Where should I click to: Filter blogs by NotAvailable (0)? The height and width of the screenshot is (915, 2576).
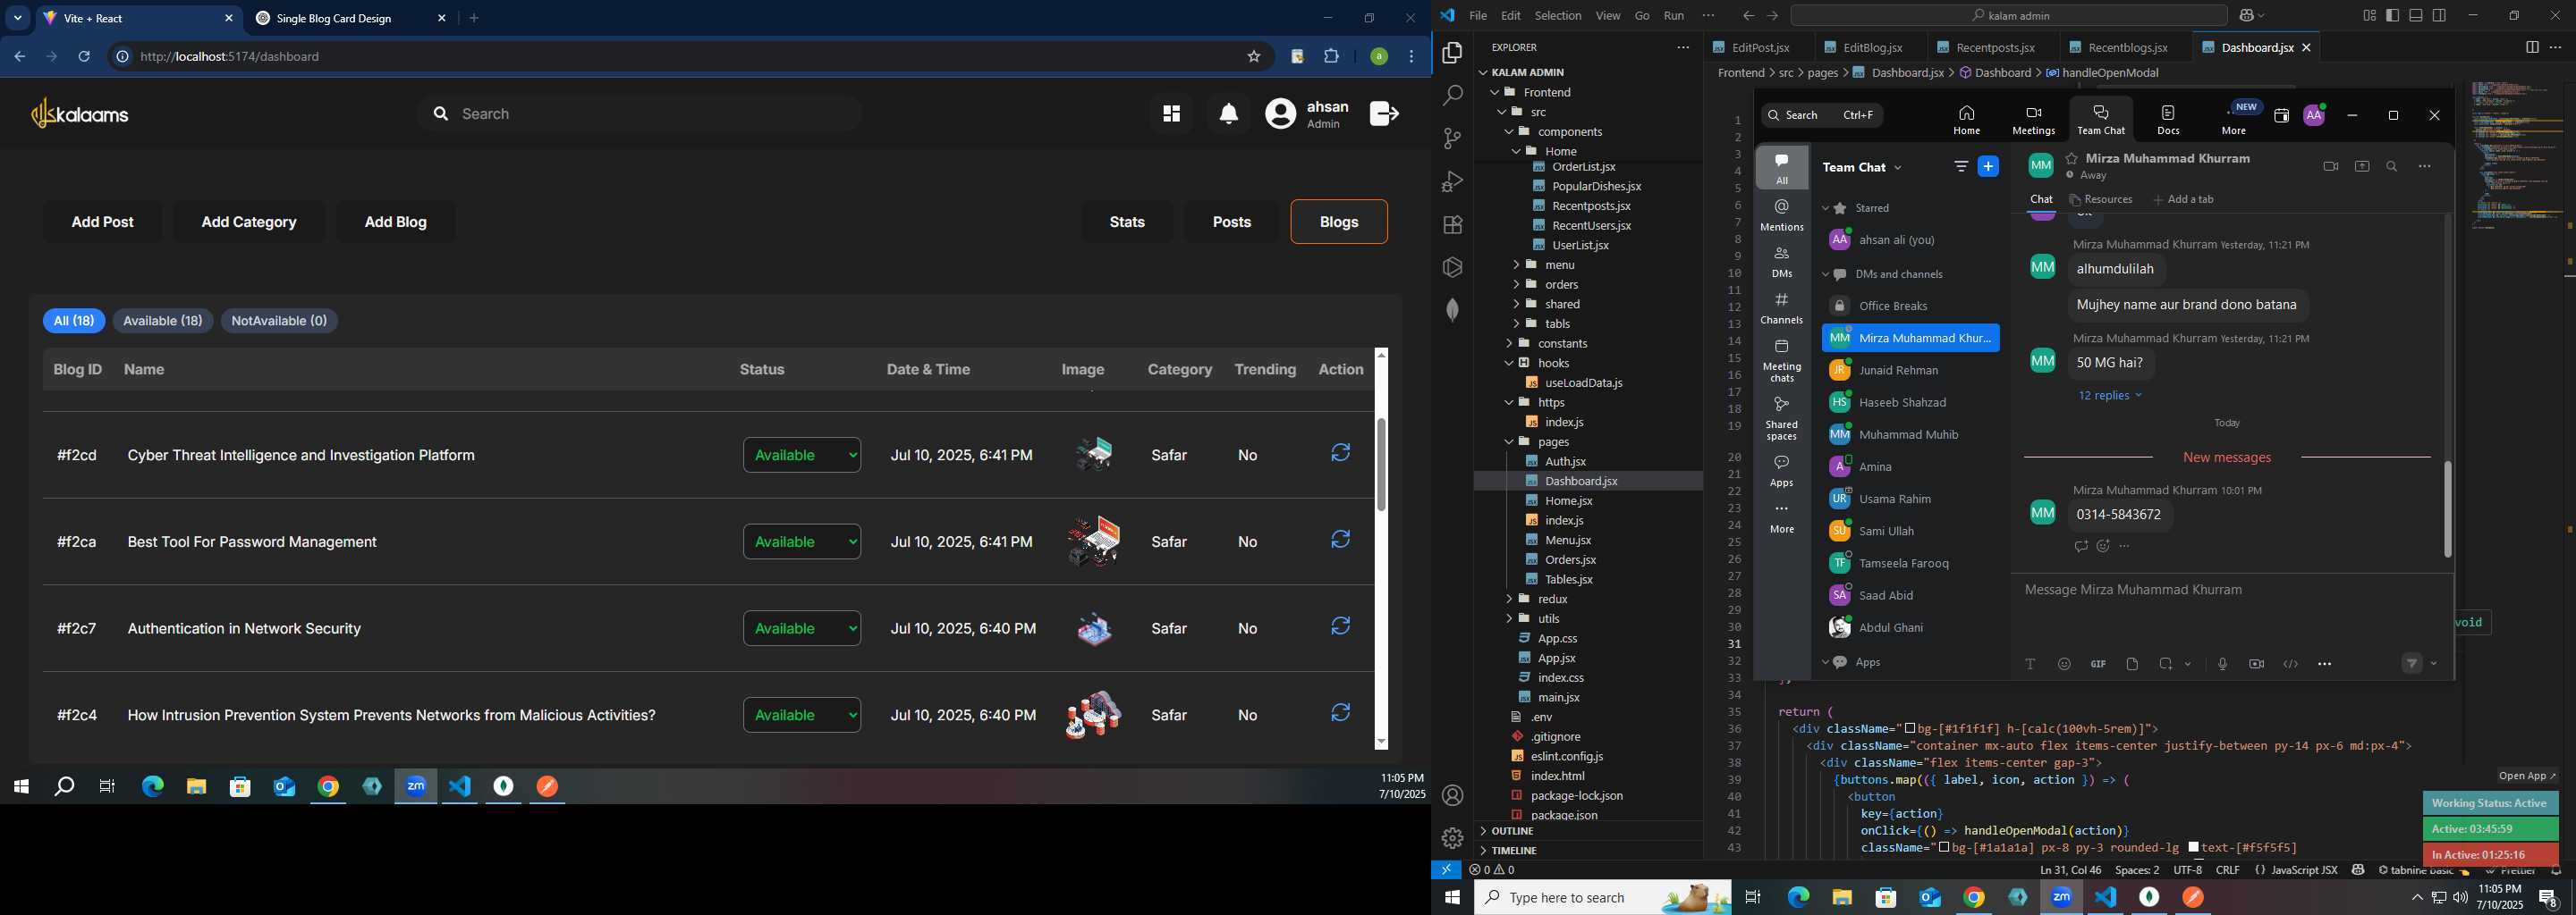(x=279, y=321)
